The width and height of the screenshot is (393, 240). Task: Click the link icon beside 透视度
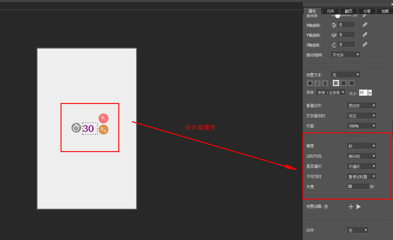pos(365,15)
